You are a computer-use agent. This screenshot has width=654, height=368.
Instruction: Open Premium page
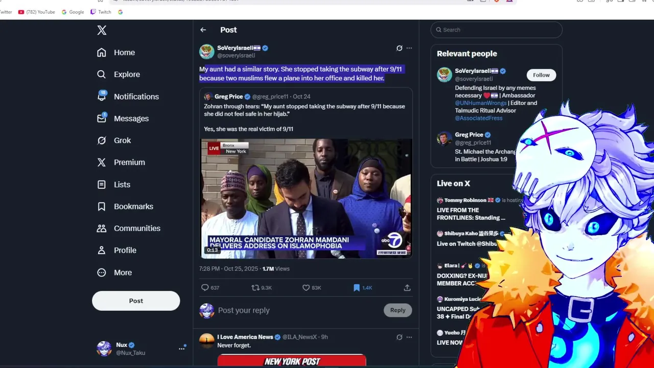pyautogui.click(x=121, y=163)
